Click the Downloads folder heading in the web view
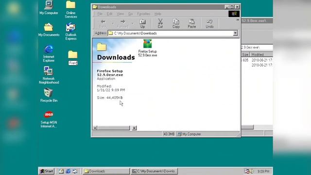 116,57
